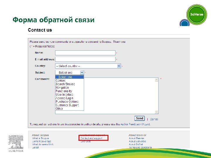The height and width of the screenshot is (158, 211).
Task: Click the Elsevier tree logo
Action: [16, 143]
